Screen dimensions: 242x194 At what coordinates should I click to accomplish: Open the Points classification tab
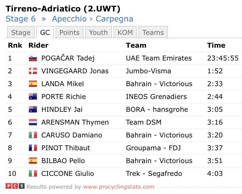pos(69,33)
